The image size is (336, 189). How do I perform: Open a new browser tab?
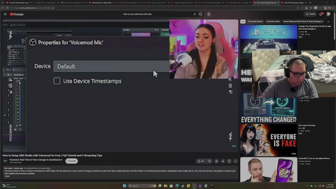[310, 3]
